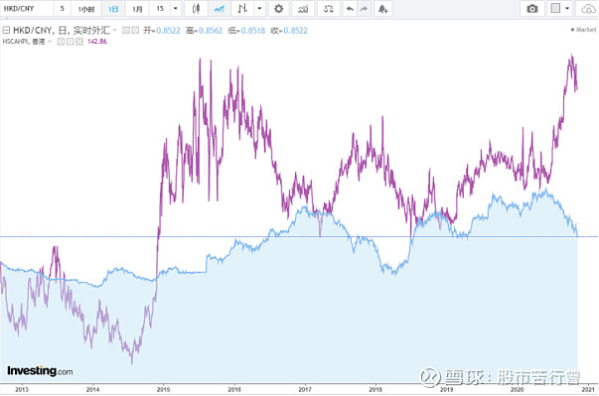The height and width of the screenshot is (396, 599).
Task: Click the cloud save icon
Action: pos(588,8)
